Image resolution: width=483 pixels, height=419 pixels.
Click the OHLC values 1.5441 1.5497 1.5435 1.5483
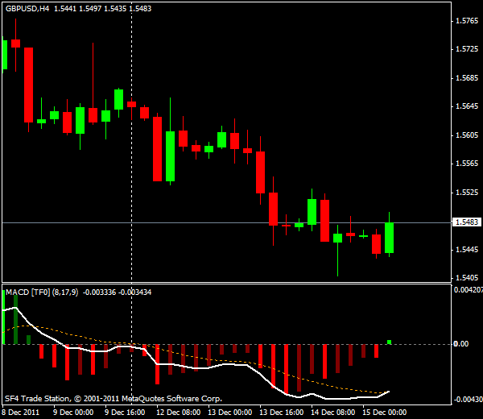[x=102, y=9]
